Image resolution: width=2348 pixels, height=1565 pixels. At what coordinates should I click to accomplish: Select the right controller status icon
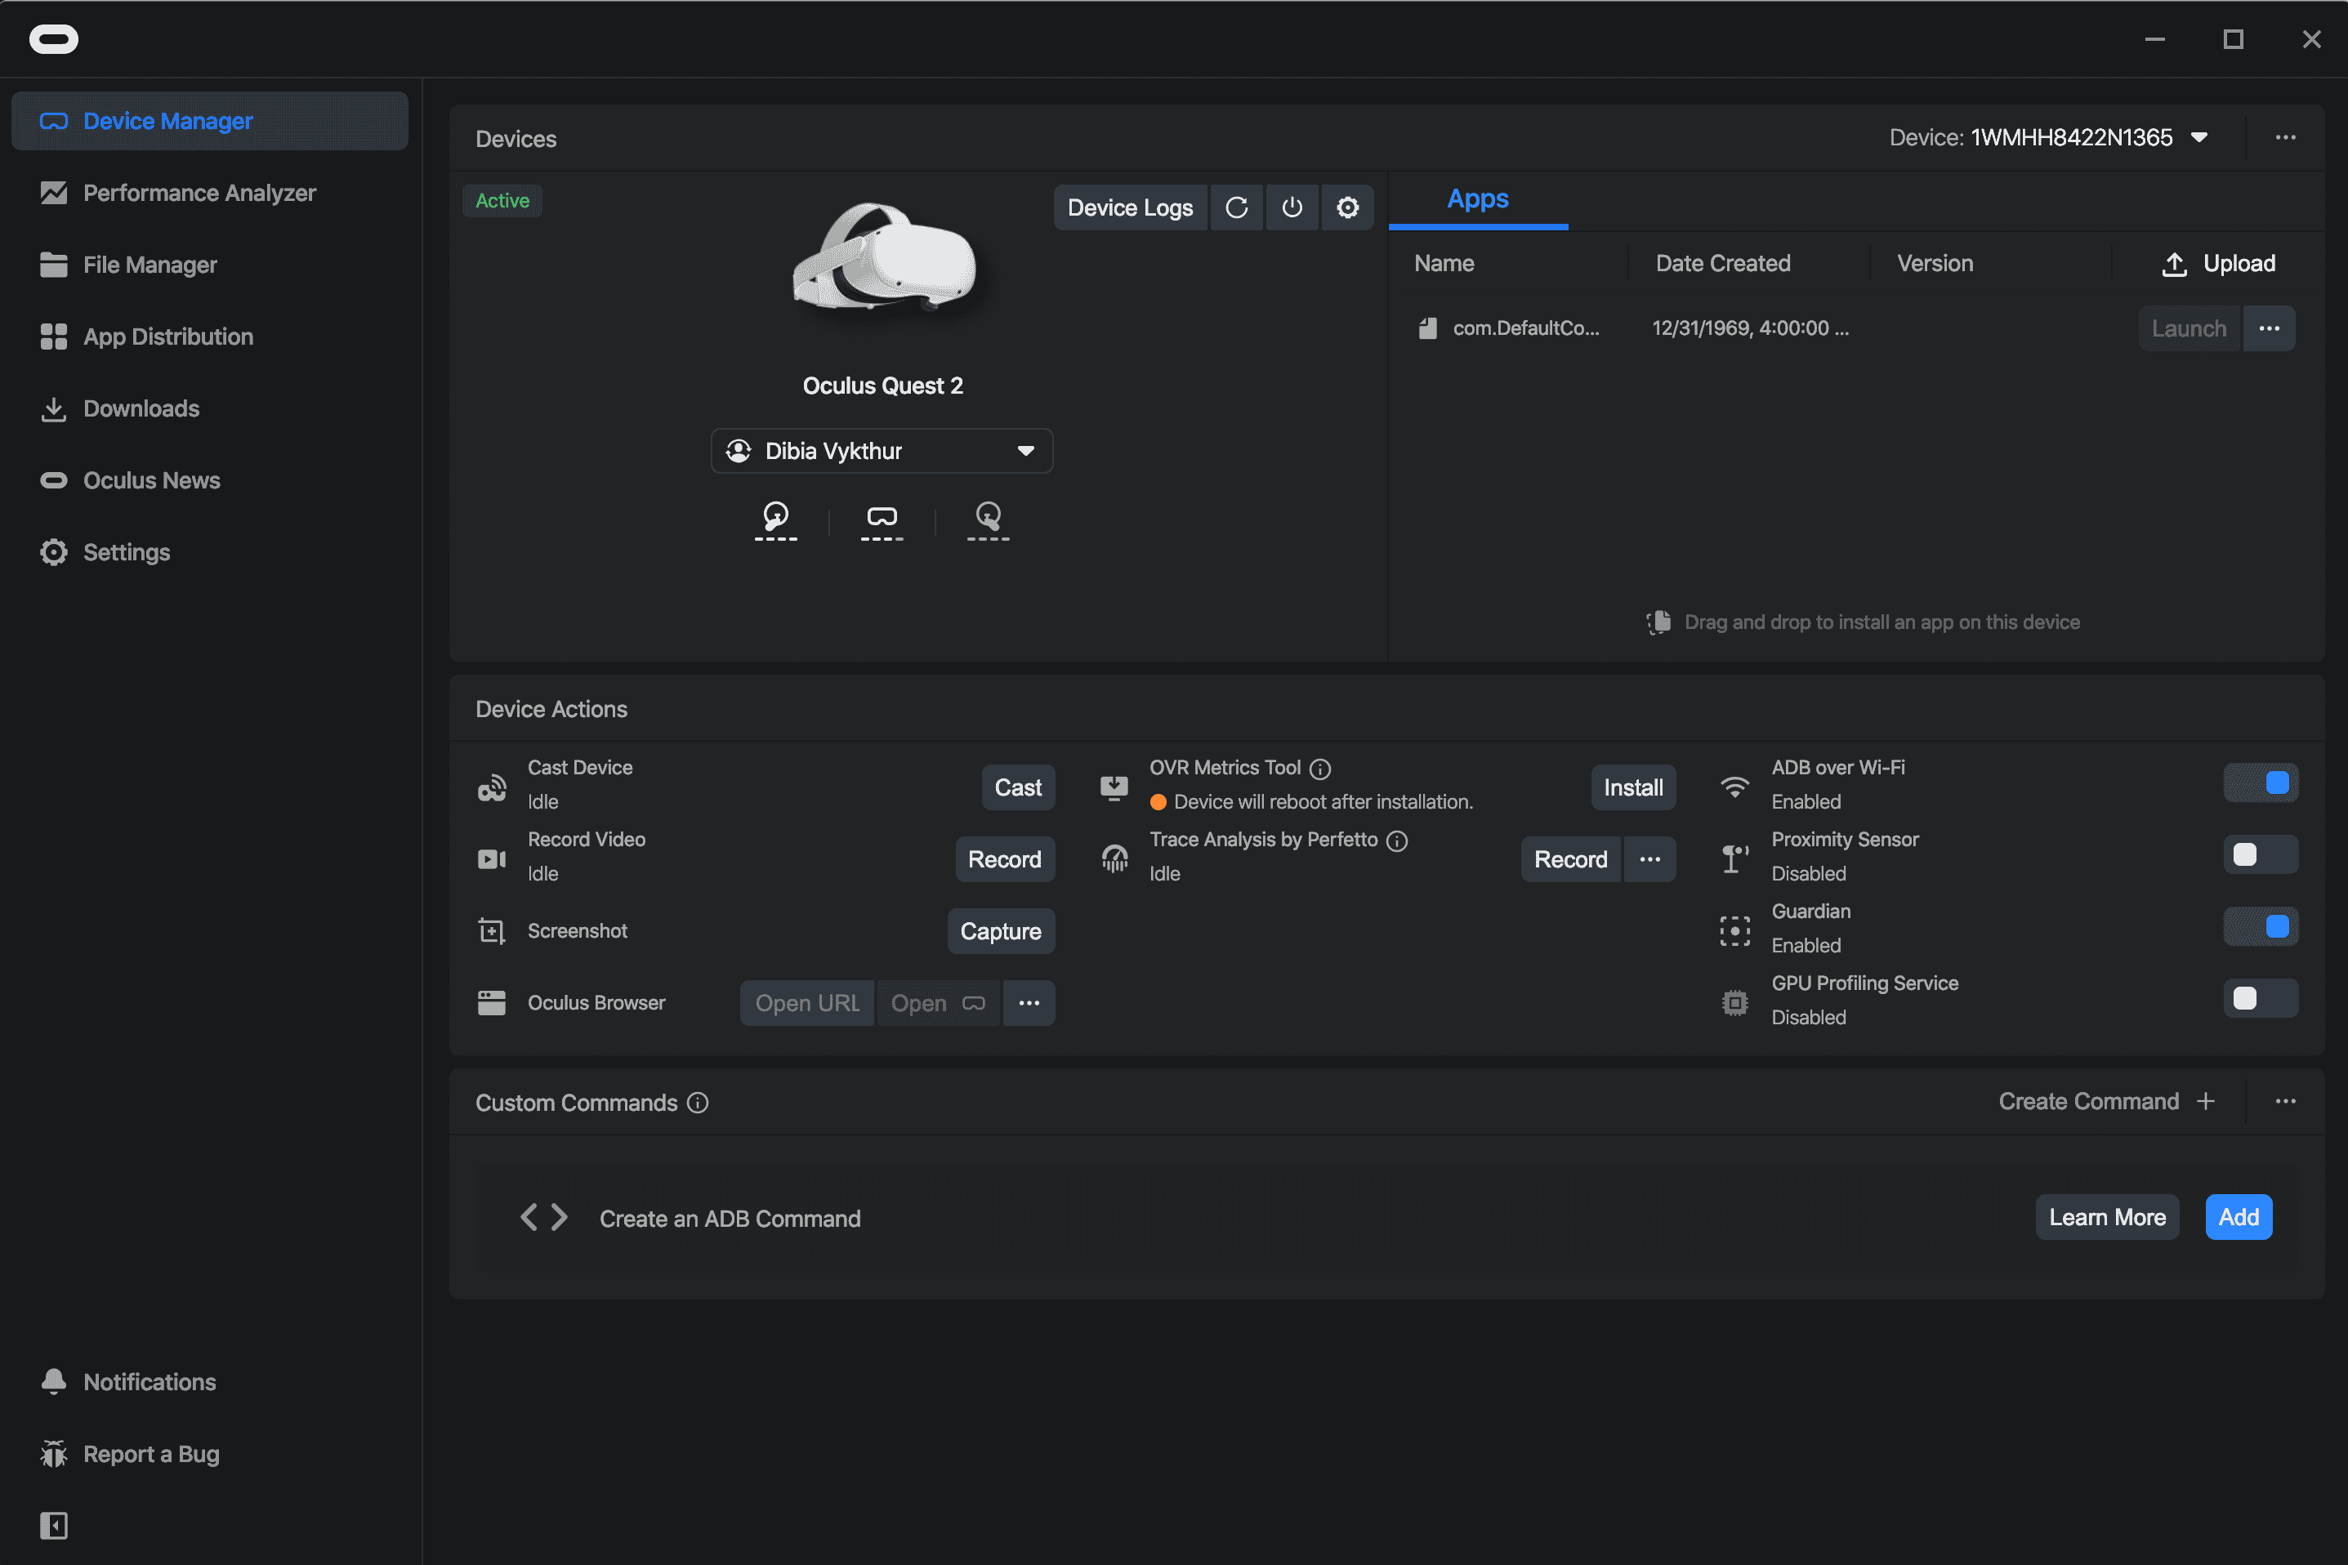click(989, 520)
